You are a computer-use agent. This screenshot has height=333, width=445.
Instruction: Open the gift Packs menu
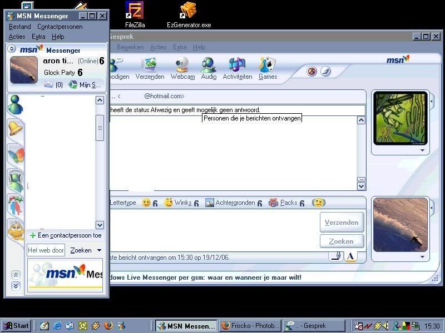pyautogui.click(x=286, y=203)
